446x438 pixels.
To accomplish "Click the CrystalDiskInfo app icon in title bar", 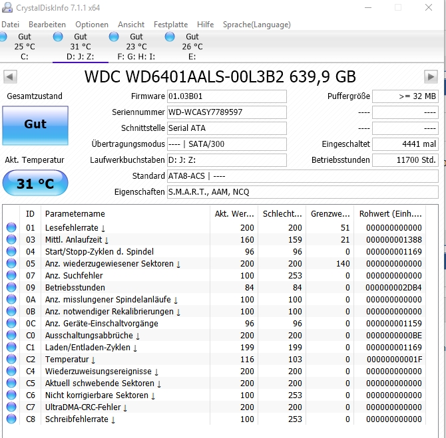I will click(7, 8).
